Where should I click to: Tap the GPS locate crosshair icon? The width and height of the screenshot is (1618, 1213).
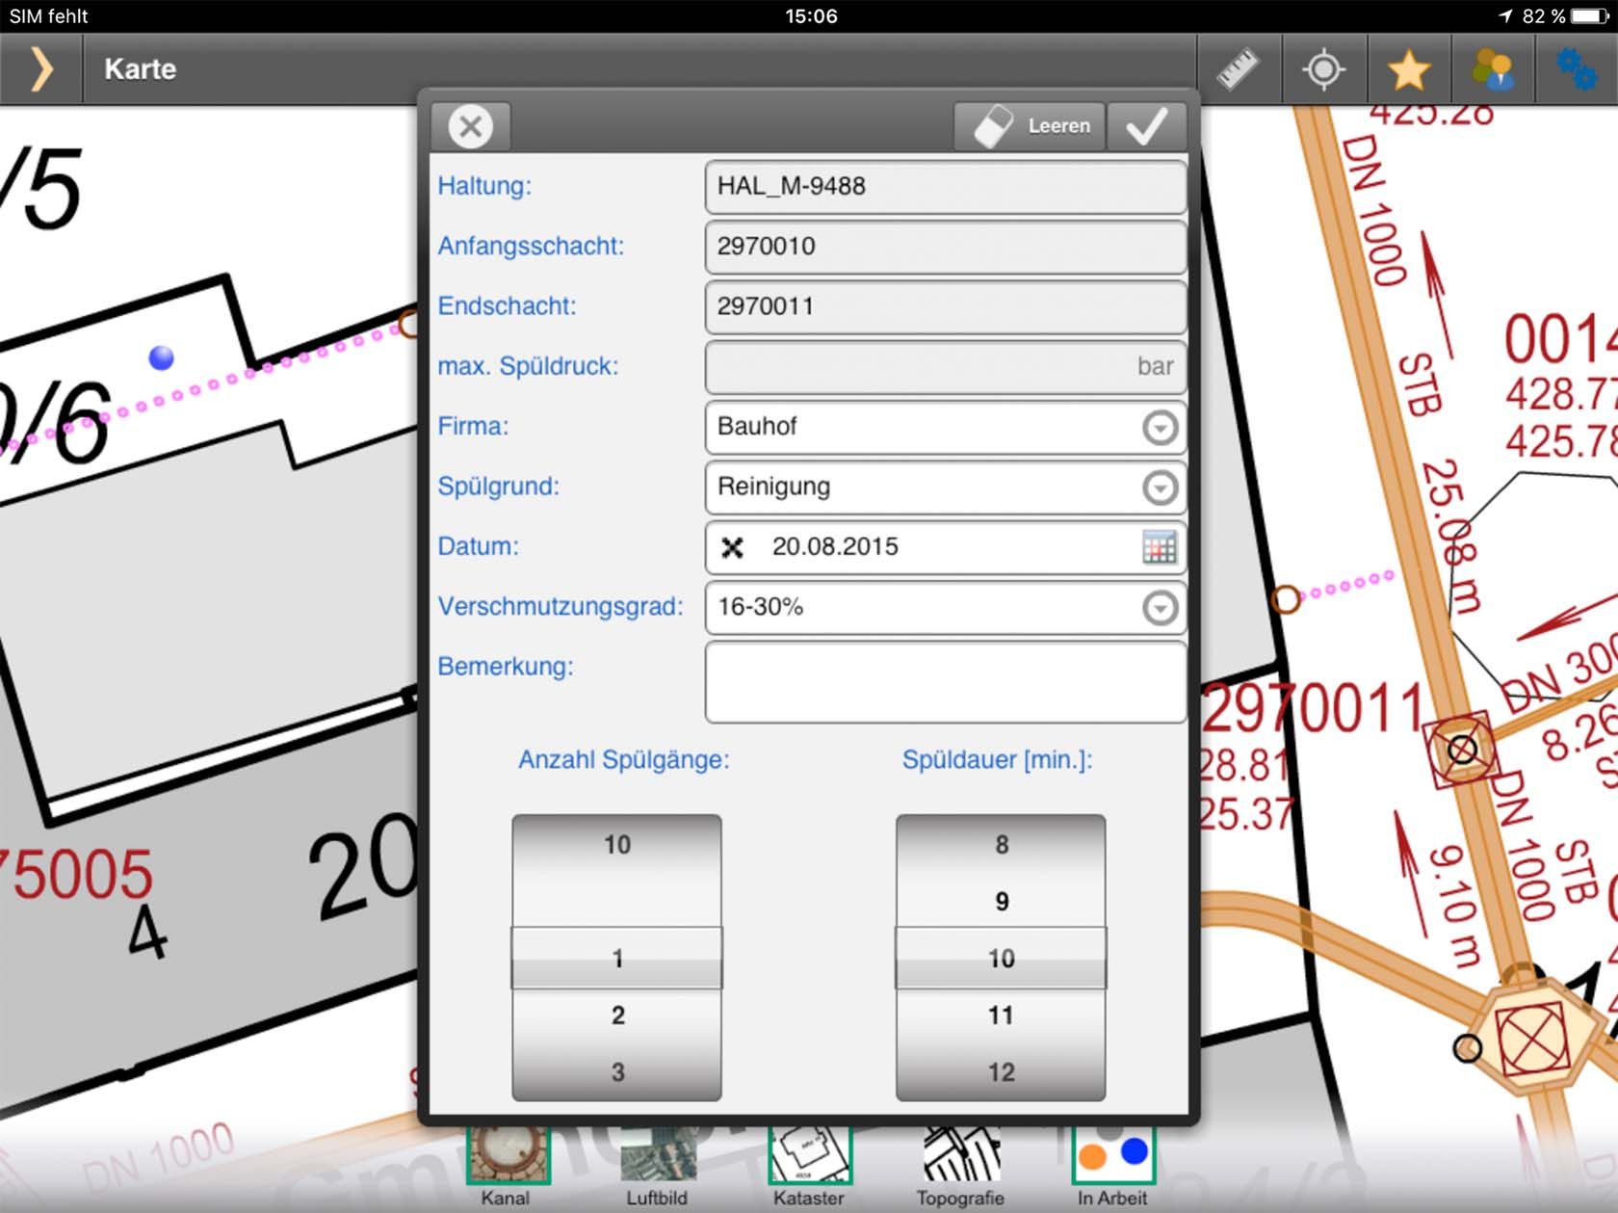coord(1323,69)
